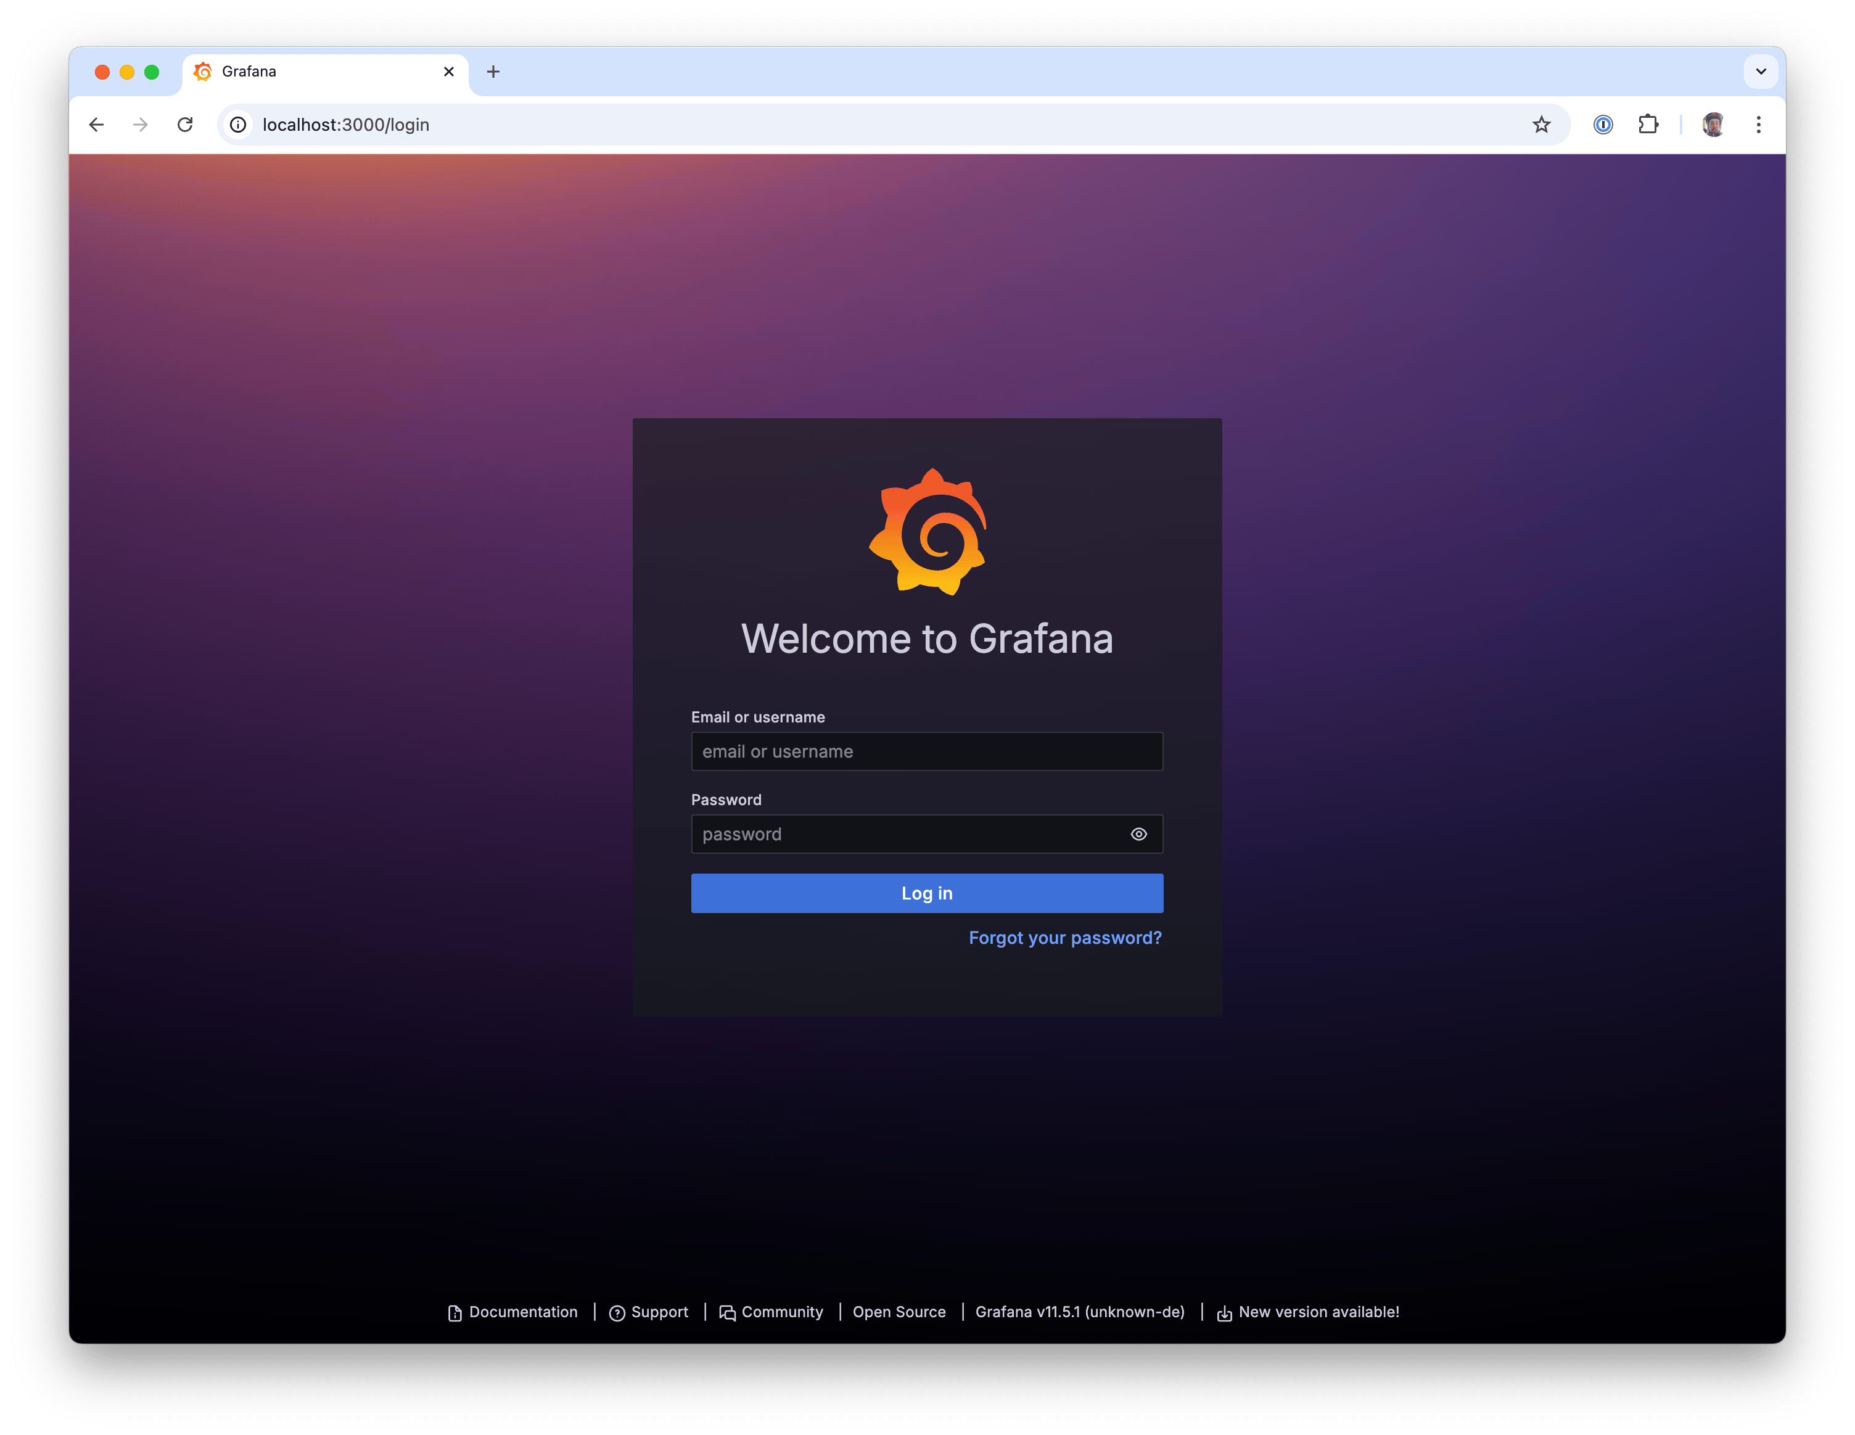Toggle password visibility eye icon

coord(1138,834)
